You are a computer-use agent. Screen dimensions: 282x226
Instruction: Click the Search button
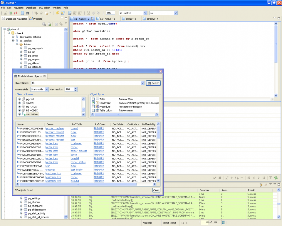pos(153,83)
